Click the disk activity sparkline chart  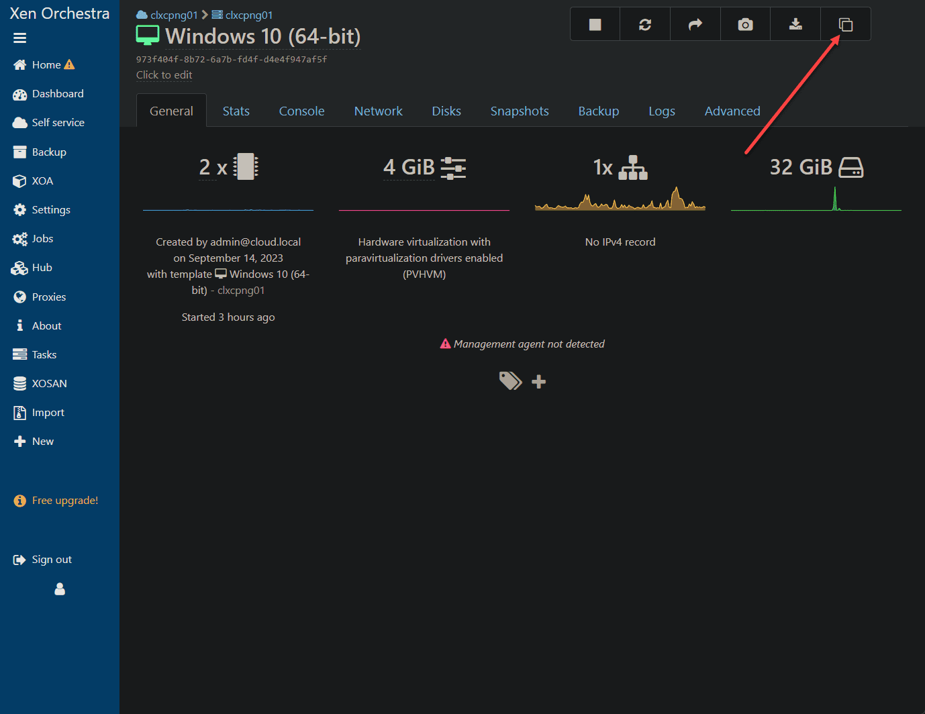[816, 199]
